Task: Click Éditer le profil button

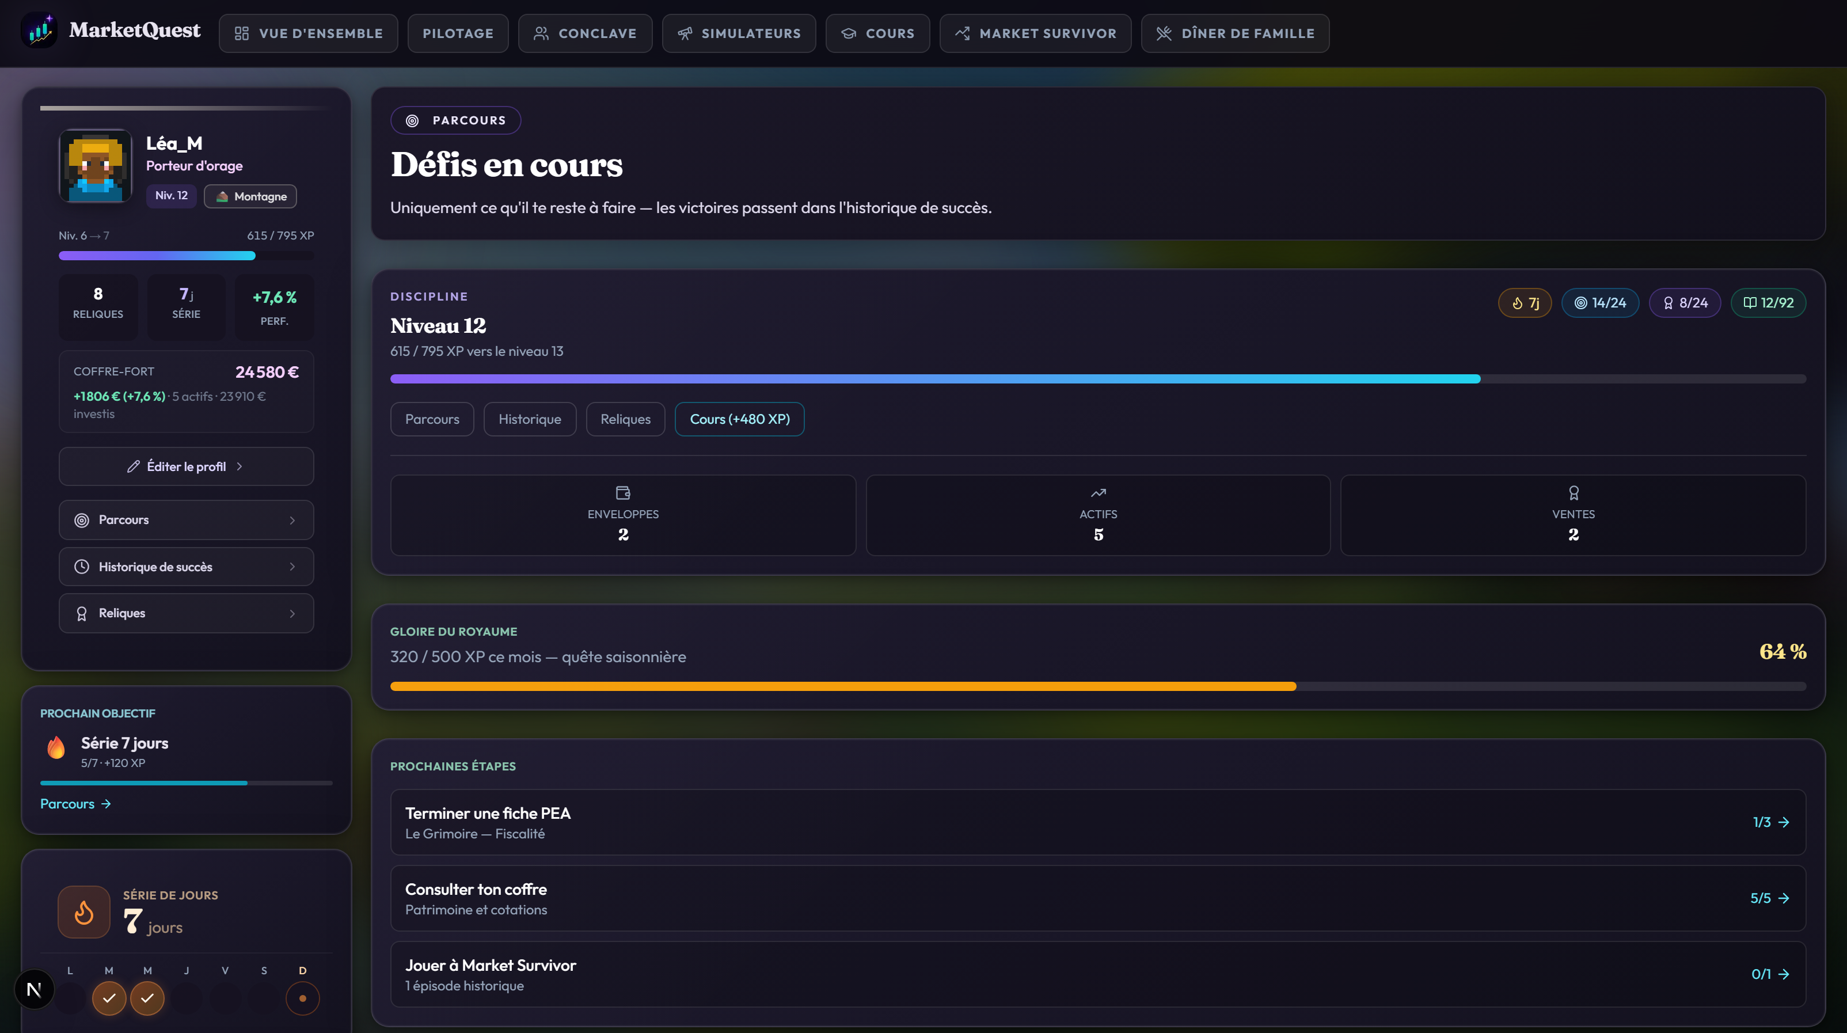Action: 187,466
